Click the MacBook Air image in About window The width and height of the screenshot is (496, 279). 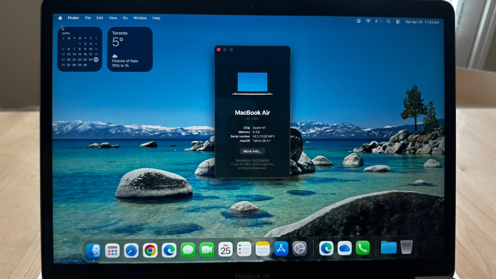coord(252,83)
